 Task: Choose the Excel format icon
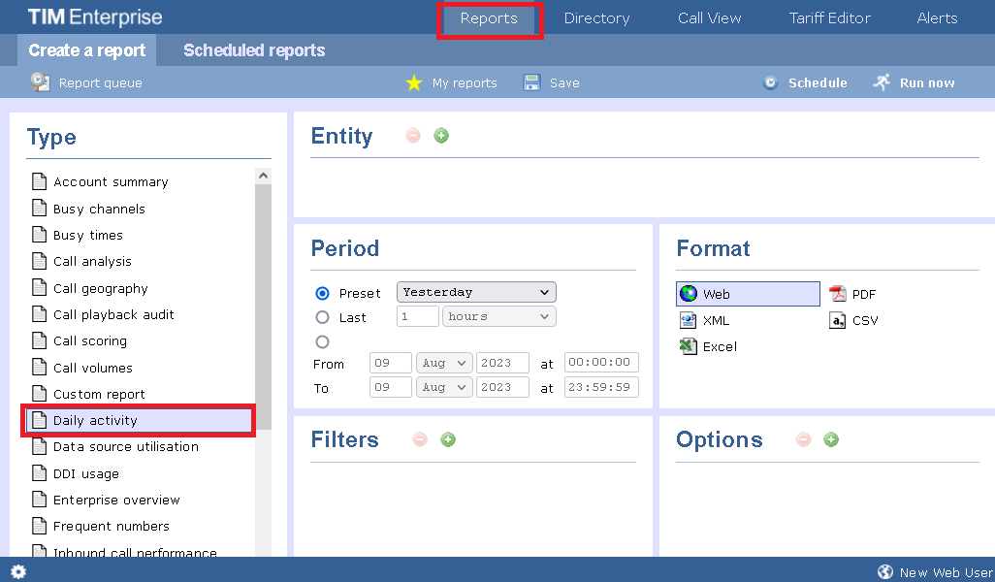689,346
